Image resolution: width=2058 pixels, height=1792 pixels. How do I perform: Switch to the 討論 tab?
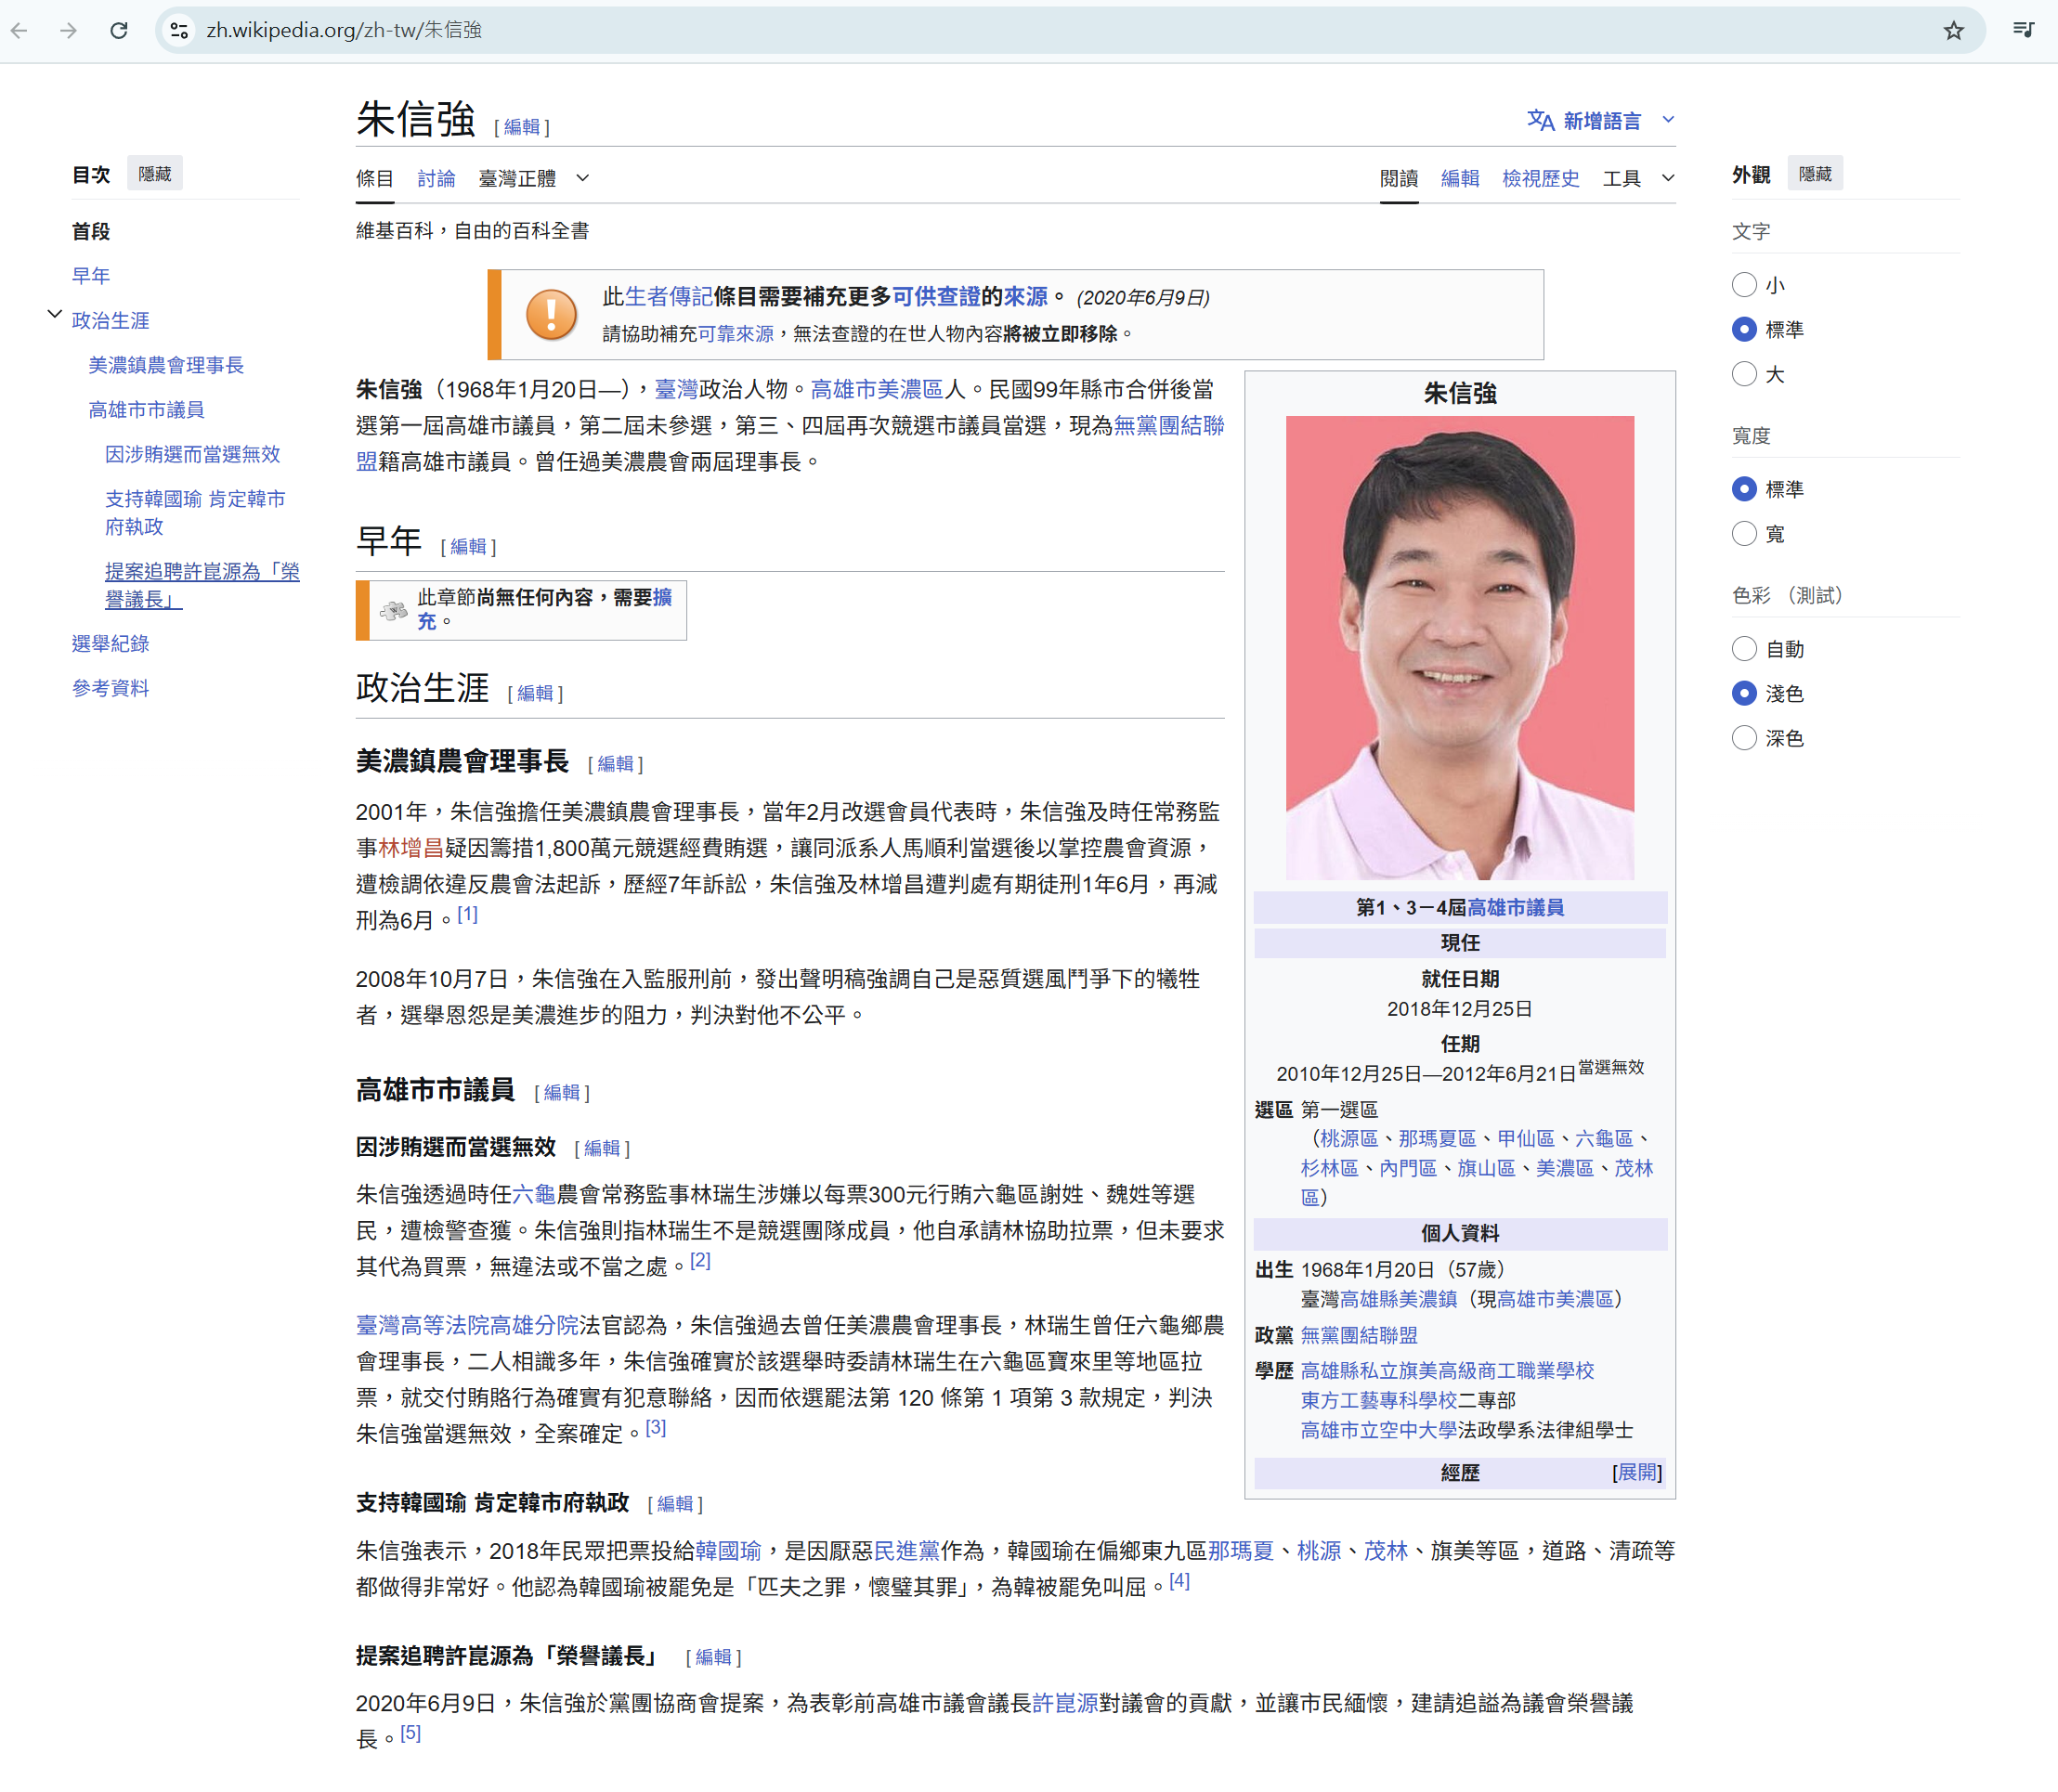[436, 178]
